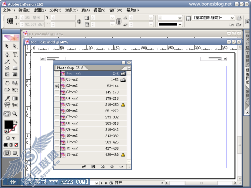Open the 文件(F) menu
The width and height of the screenshot is (251, 188).
click(9, 10)
